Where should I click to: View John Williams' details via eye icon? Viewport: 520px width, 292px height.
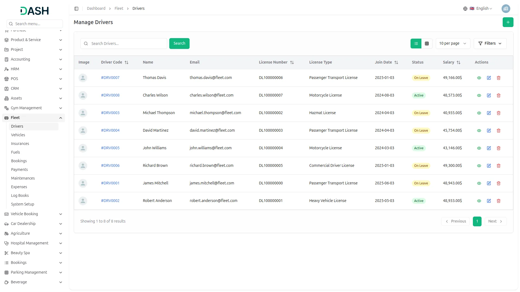click(479, 148)
